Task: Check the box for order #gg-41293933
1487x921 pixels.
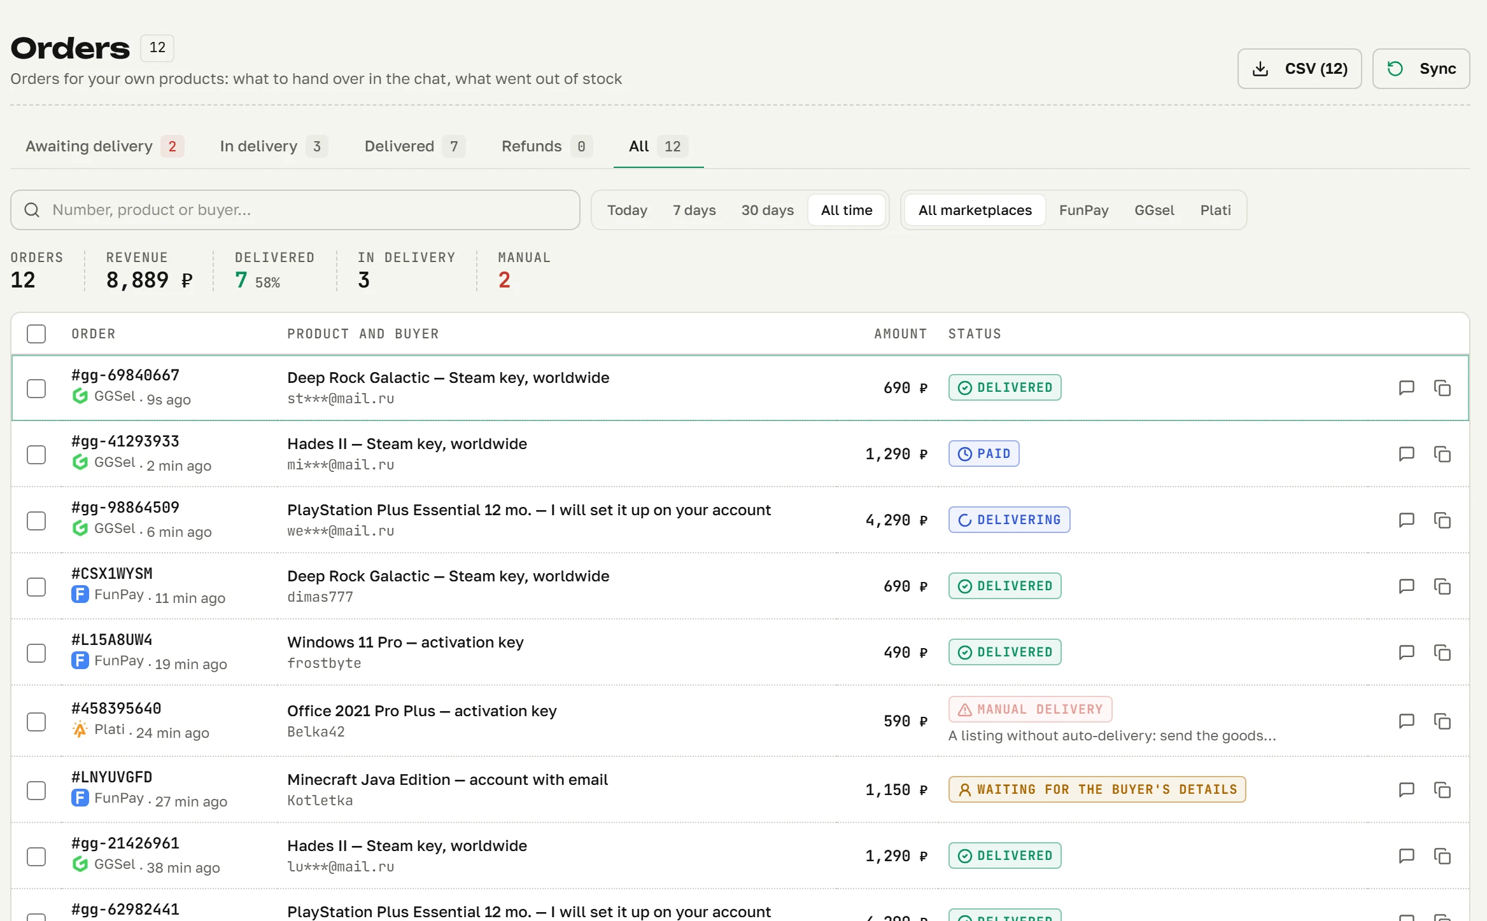Action: tap(36, 455)
